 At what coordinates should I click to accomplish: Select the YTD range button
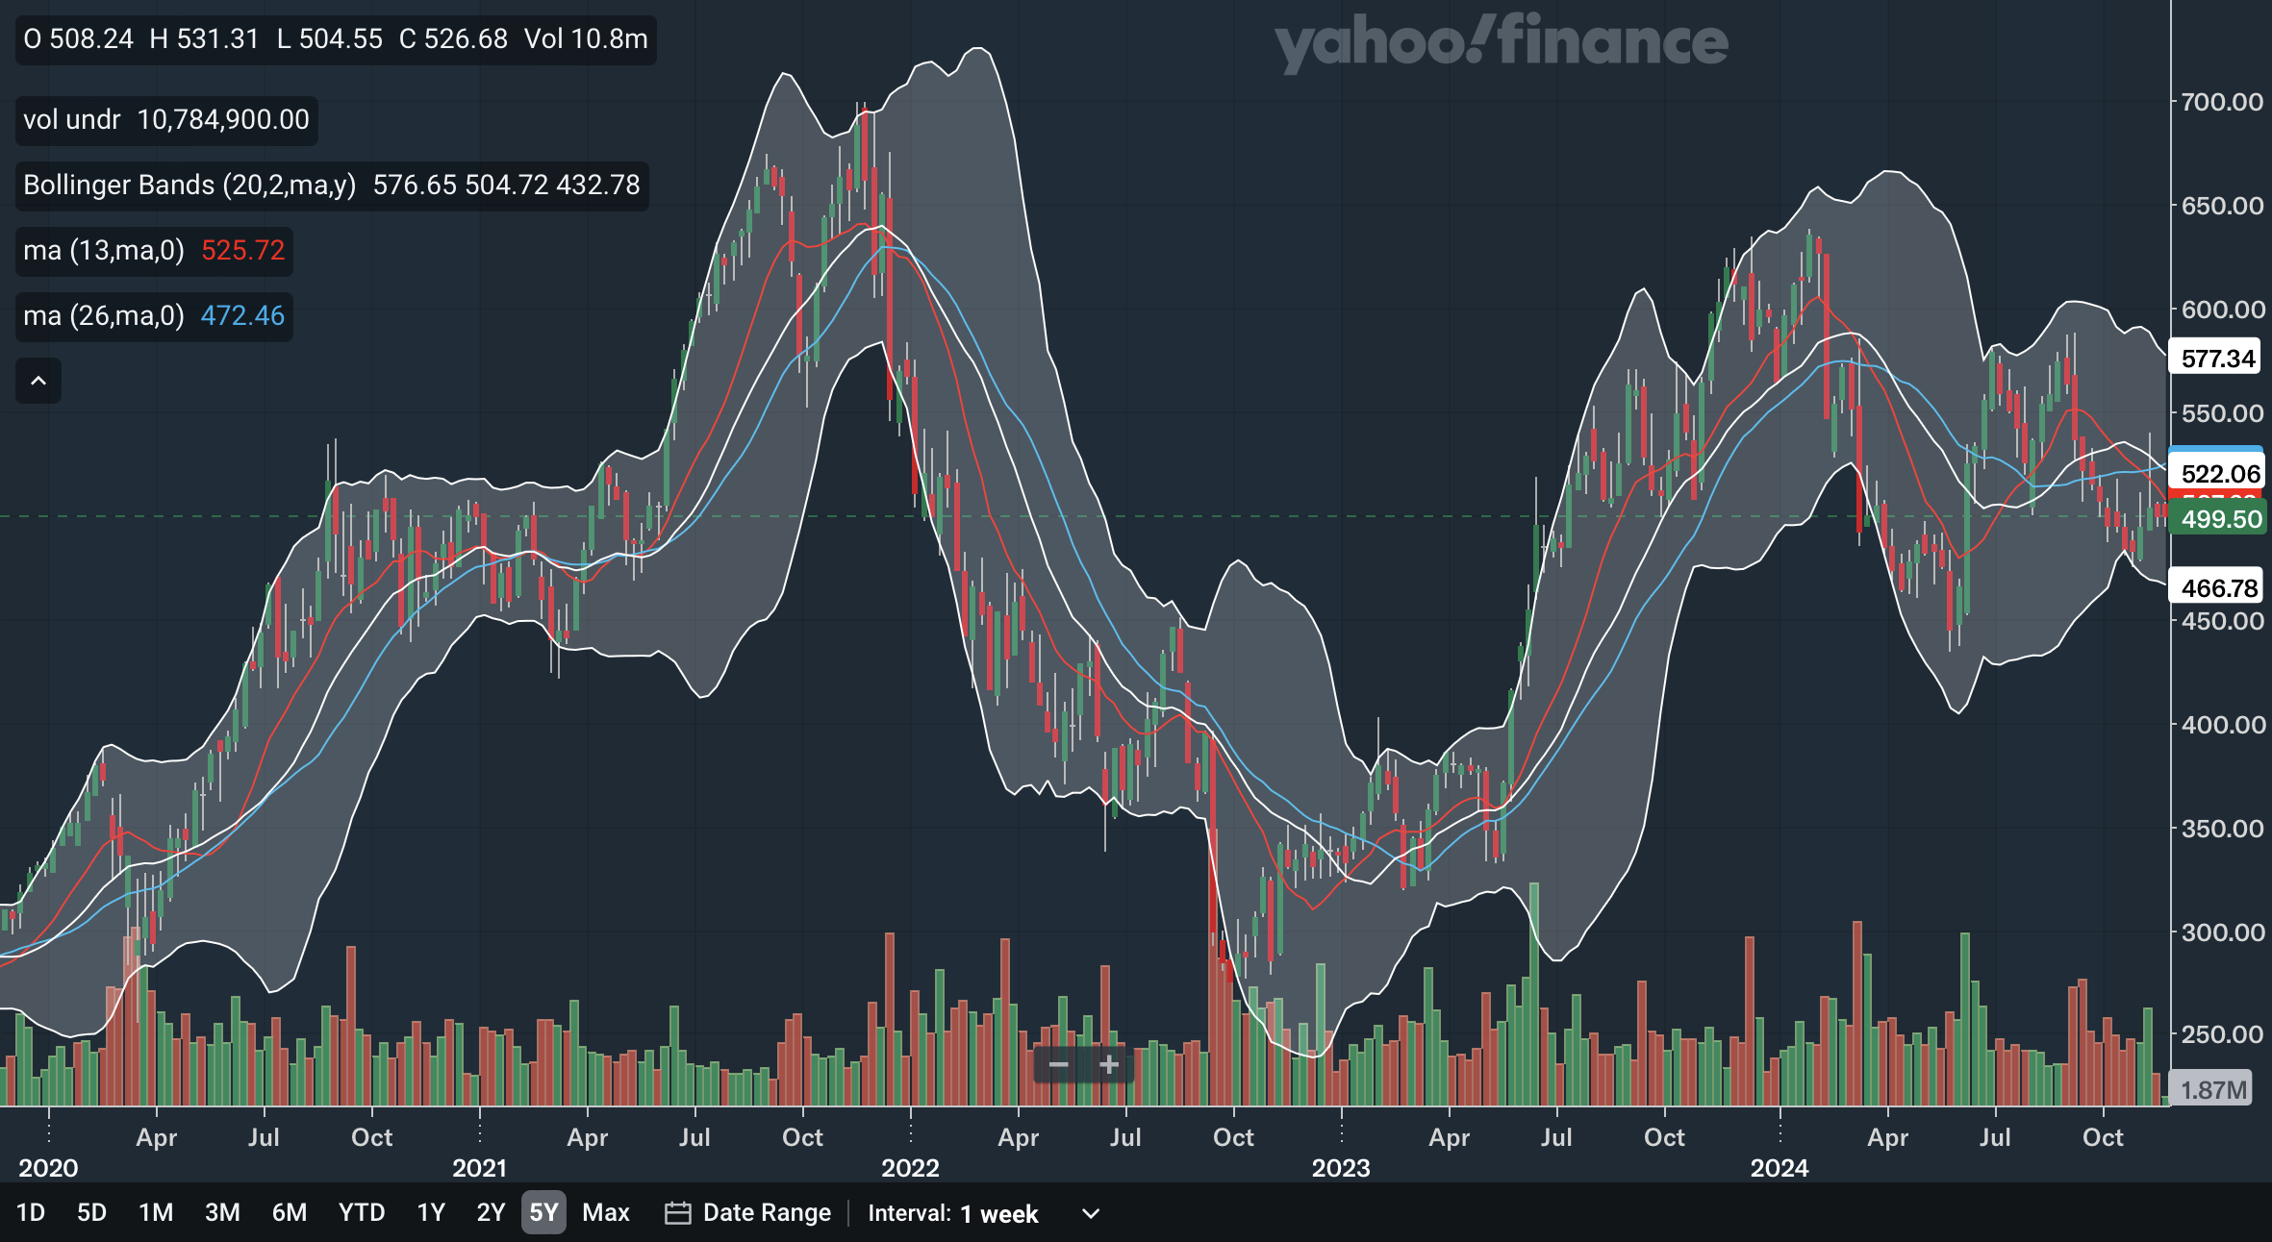pyautogui.click(x=362, y=1212)
